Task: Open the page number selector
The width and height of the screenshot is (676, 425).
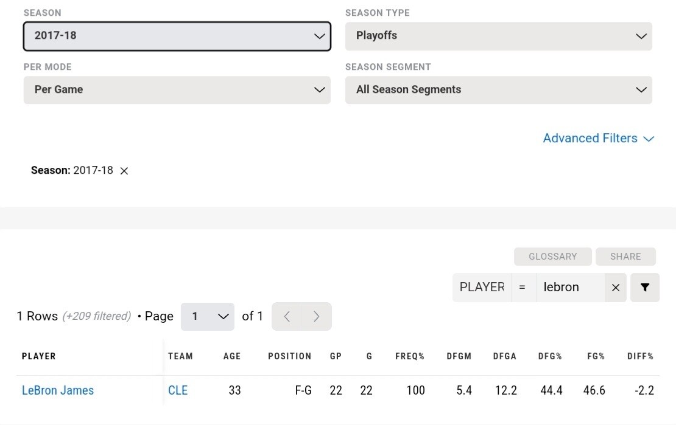Action: [x=207, y=316]
